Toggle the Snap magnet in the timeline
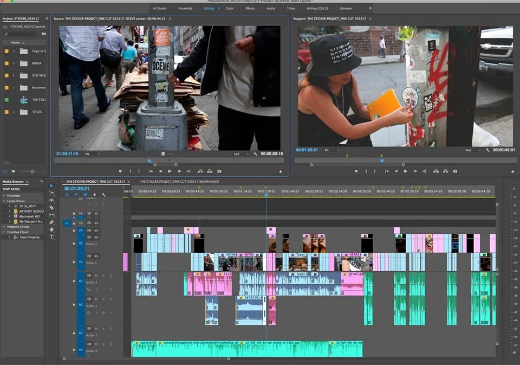The width and height of the screenshot is (520, 365). click(x=76, y=195)
